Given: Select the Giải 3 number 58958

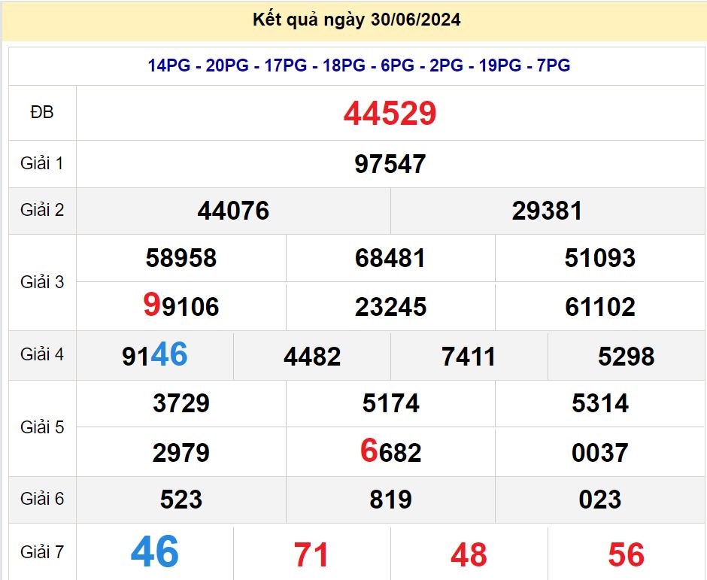Looking at the screenshot, I should click(181, 259).
